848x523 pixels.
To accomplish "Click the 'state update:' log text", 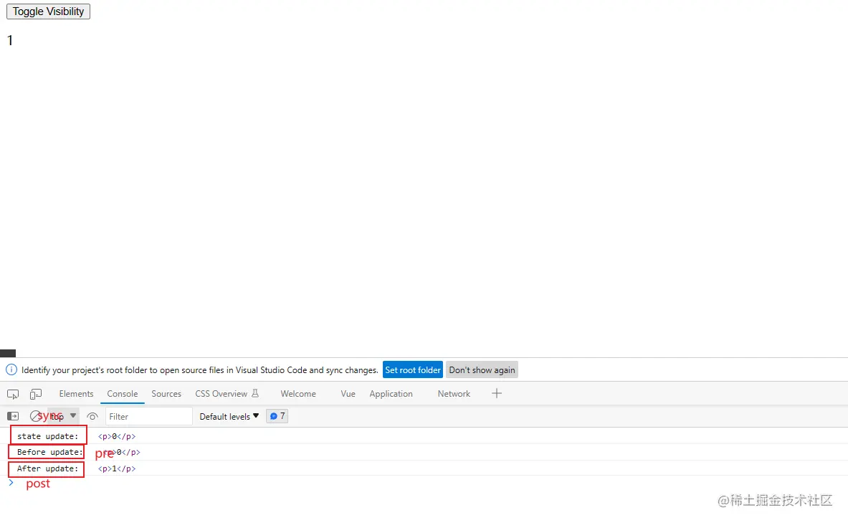I will point(47,436).
